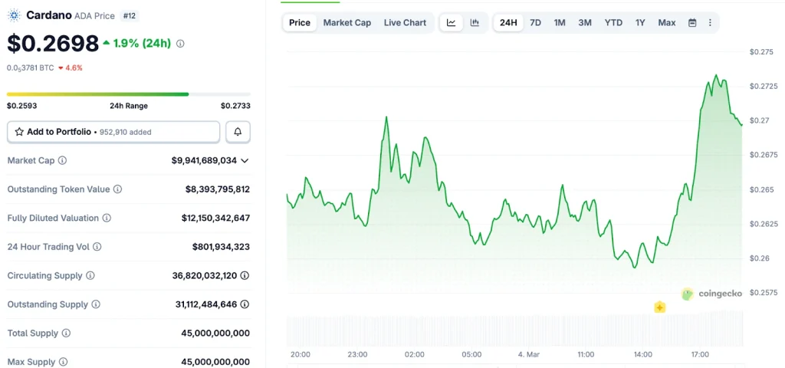Click info icon next to Outstanding Supply value
785x368 pixels.
click(245, 304)
